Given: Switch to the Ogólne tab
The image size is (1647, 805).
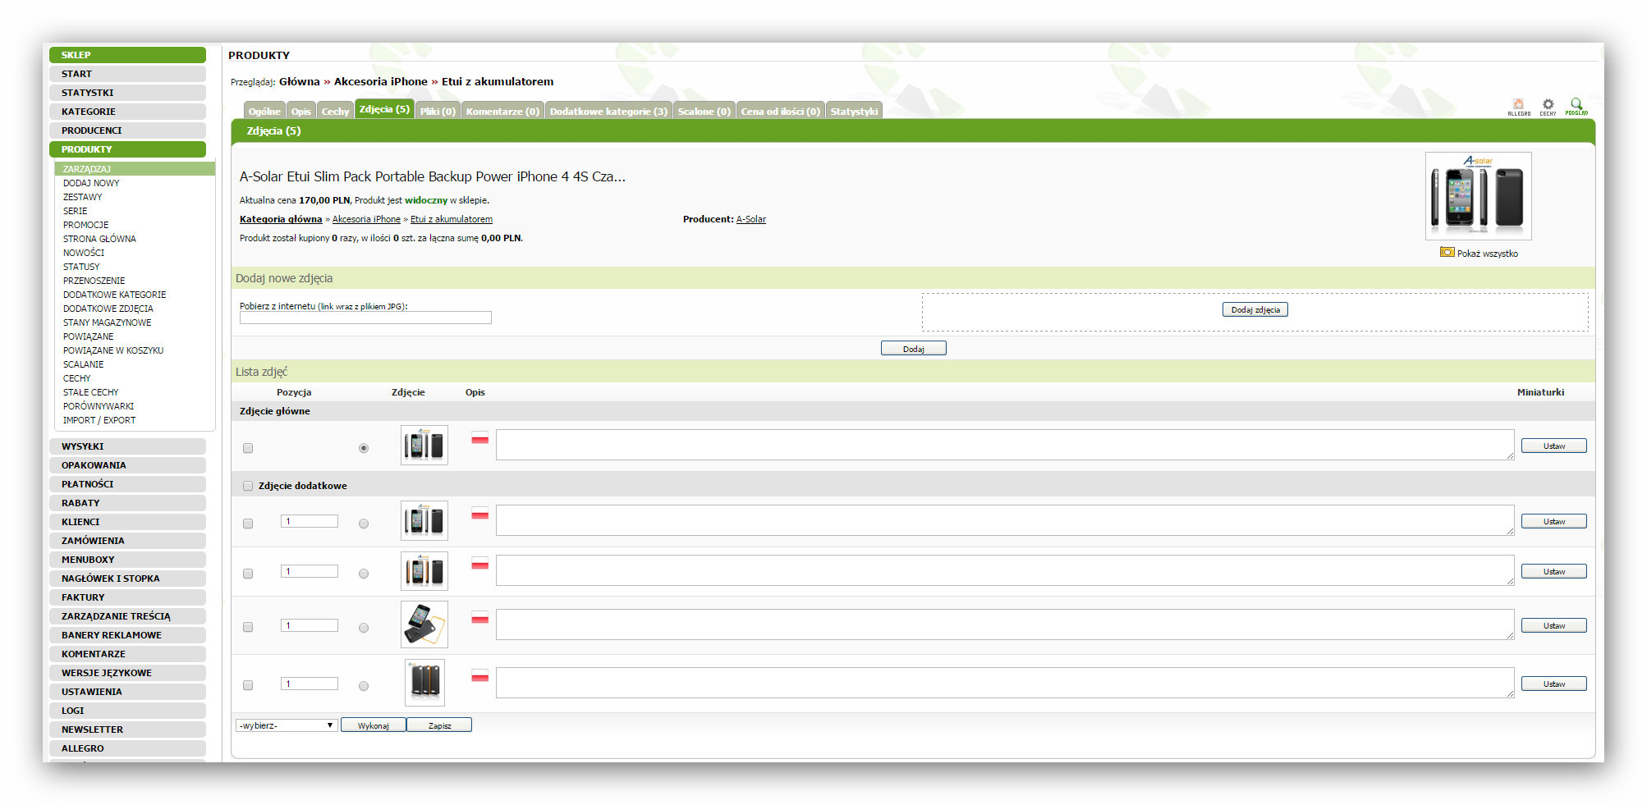Looking at the screenshot, I should (x=264, y=111).
